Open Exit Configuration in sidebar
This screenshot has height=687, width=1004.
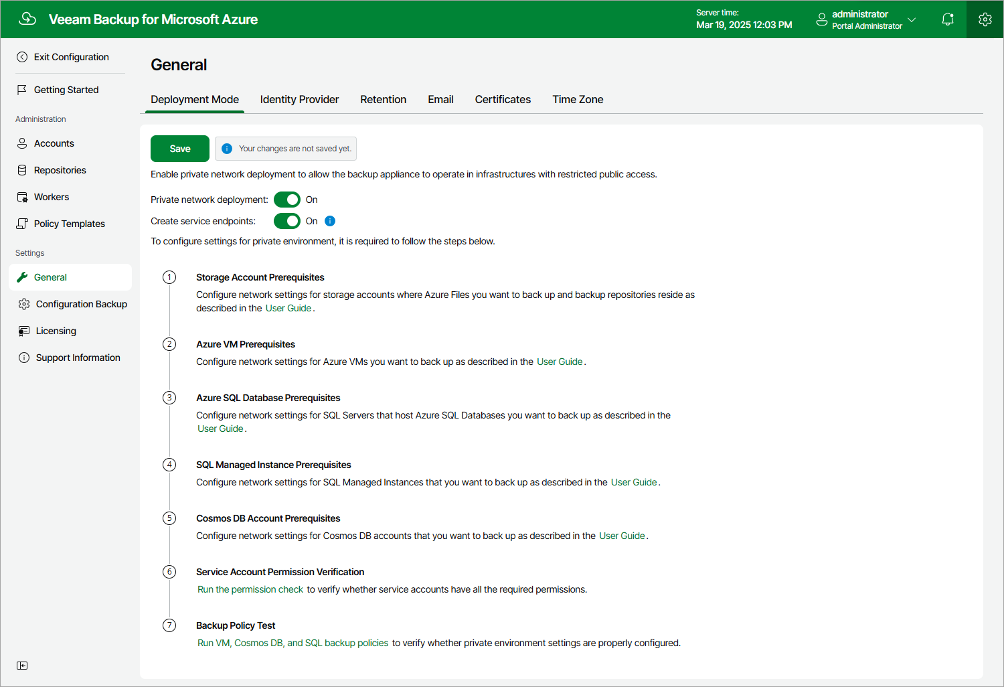point(71,57)
